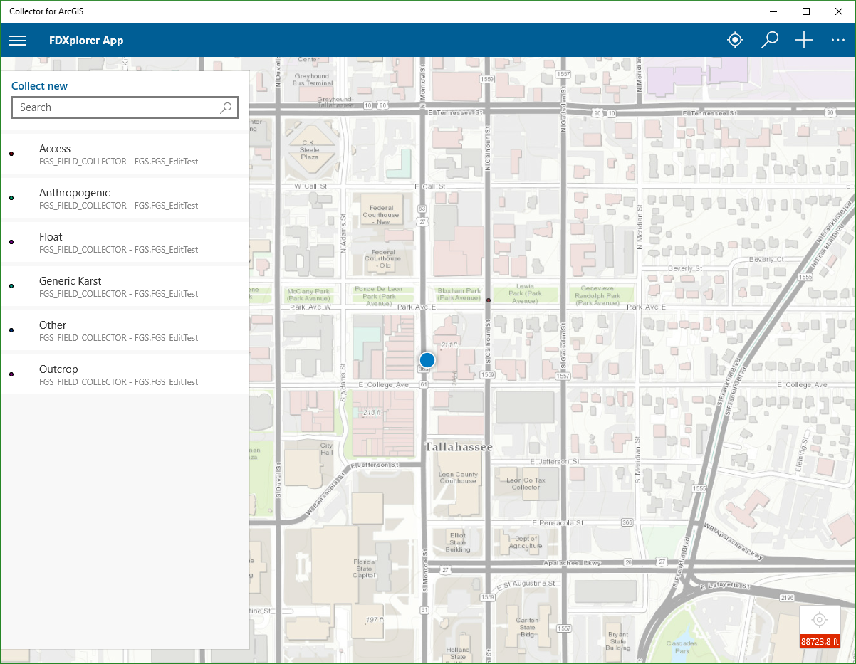Image resolution: width=856 pixels, height=664 pixels.
Task: Click the Federal Courthouse - New label
Action: click(x=381, y=215)
